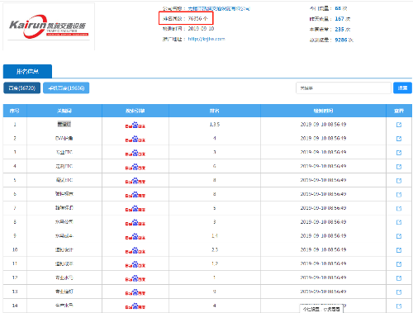Click the 检测时间 detection time column header
The image size is (413, 313).
[323, 111]
